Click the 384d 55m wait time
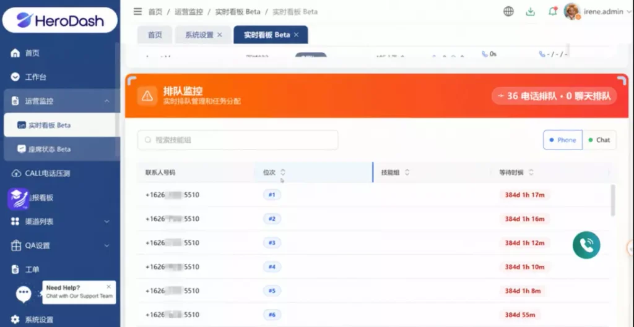The width and height of the screenshot is (634, 327). [x=519, y=315]
